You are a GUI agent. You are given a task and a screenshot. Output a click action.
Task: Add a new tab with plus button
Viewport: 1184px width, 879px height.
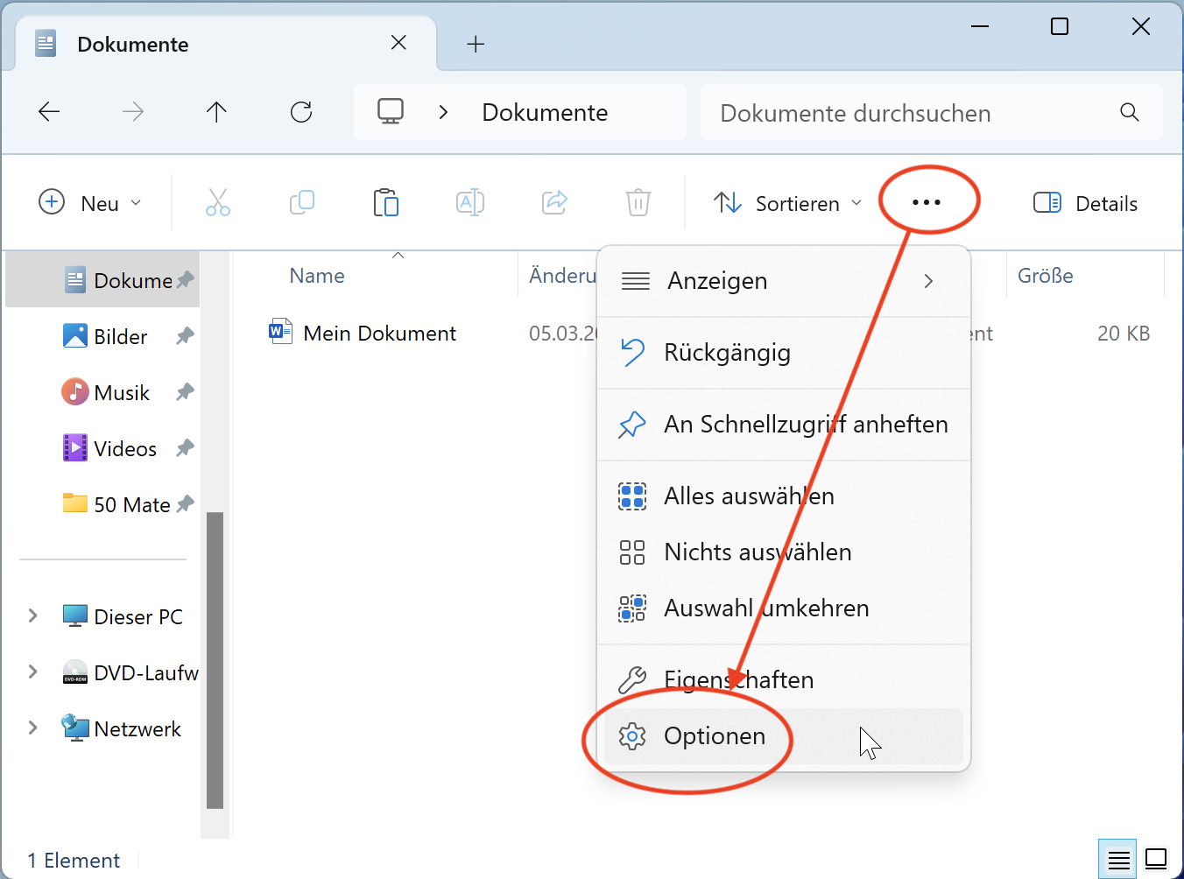pos(476,44)
